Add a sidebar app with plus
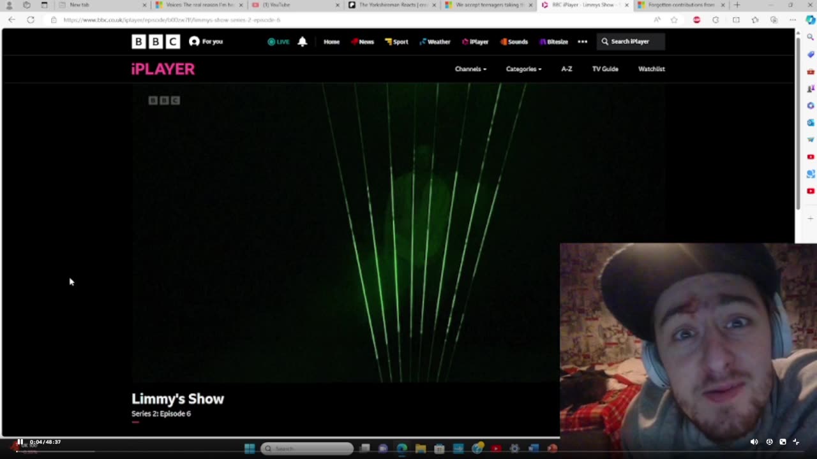The image size is (817, 459). tap(811, 218)
